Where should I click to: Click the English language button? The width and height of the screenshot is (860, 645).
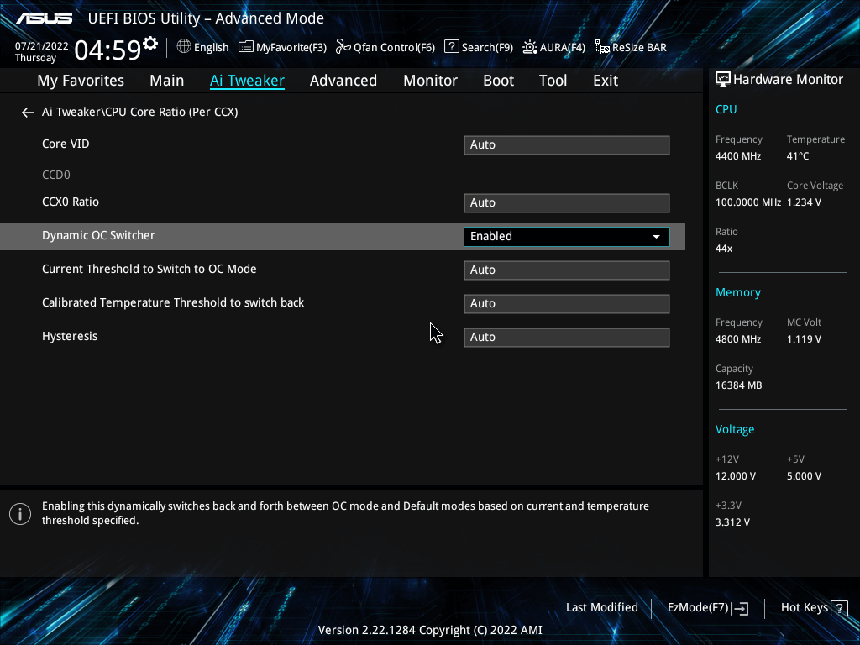pos(211,48)
